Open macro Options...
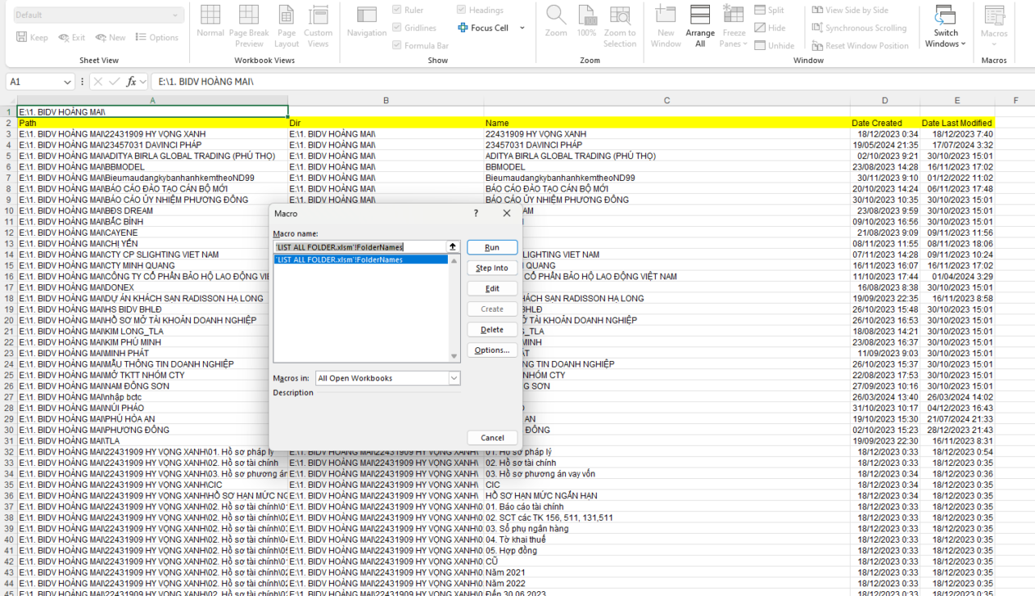Image resolution: width=1035 pixels, height=596 pixels. click(492, 350)
